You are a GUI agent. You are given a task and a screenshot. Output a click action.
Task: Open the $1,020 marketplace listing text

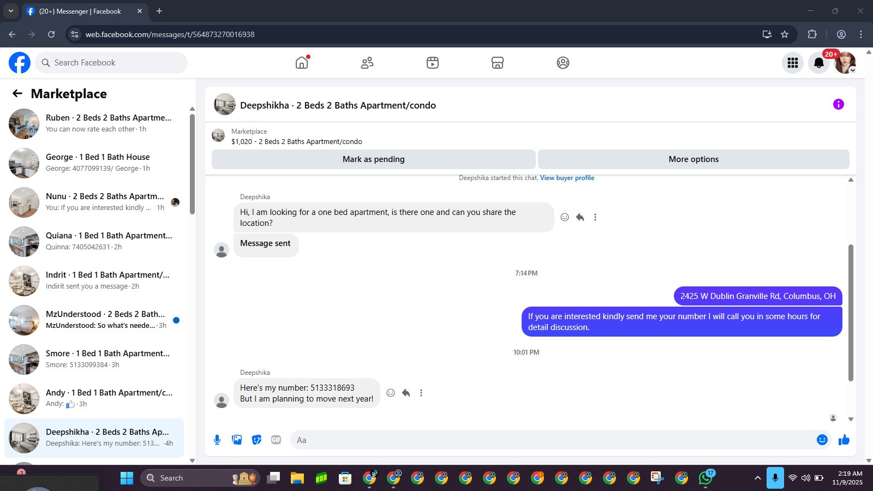tap(296, 142)
